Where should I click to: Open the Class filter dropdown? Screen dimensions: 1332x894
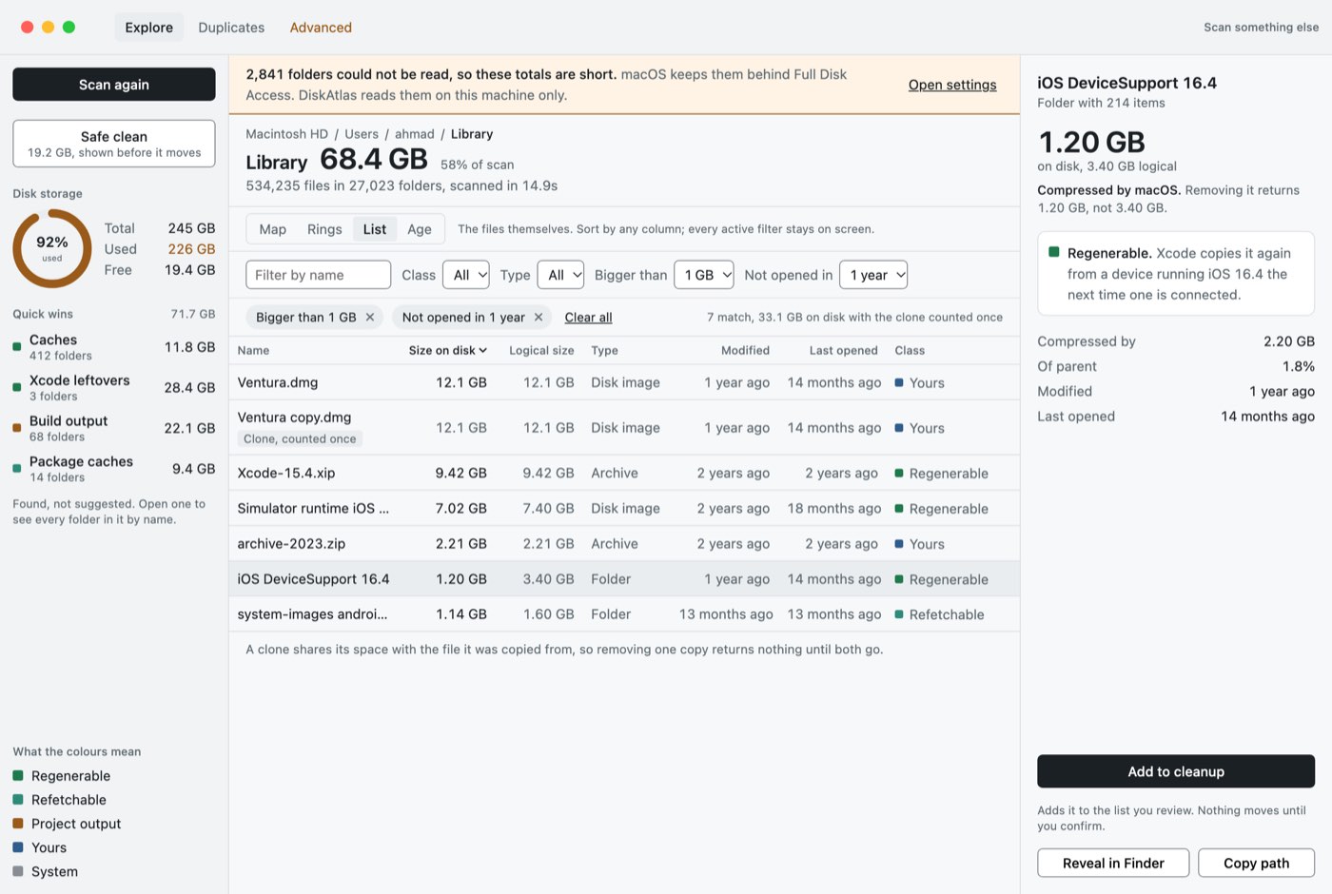[x=466, y=275]
